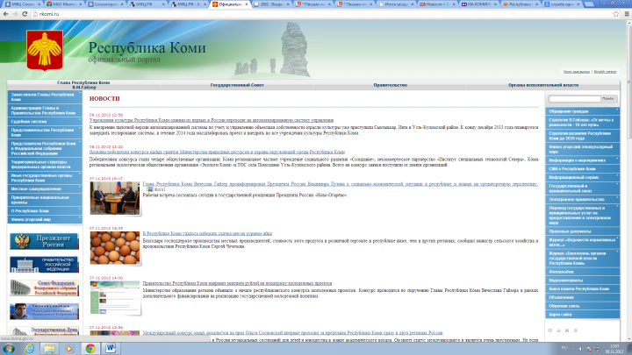
Task: Switch to 'Сосногорск' tab
Action: click(105, 4)
